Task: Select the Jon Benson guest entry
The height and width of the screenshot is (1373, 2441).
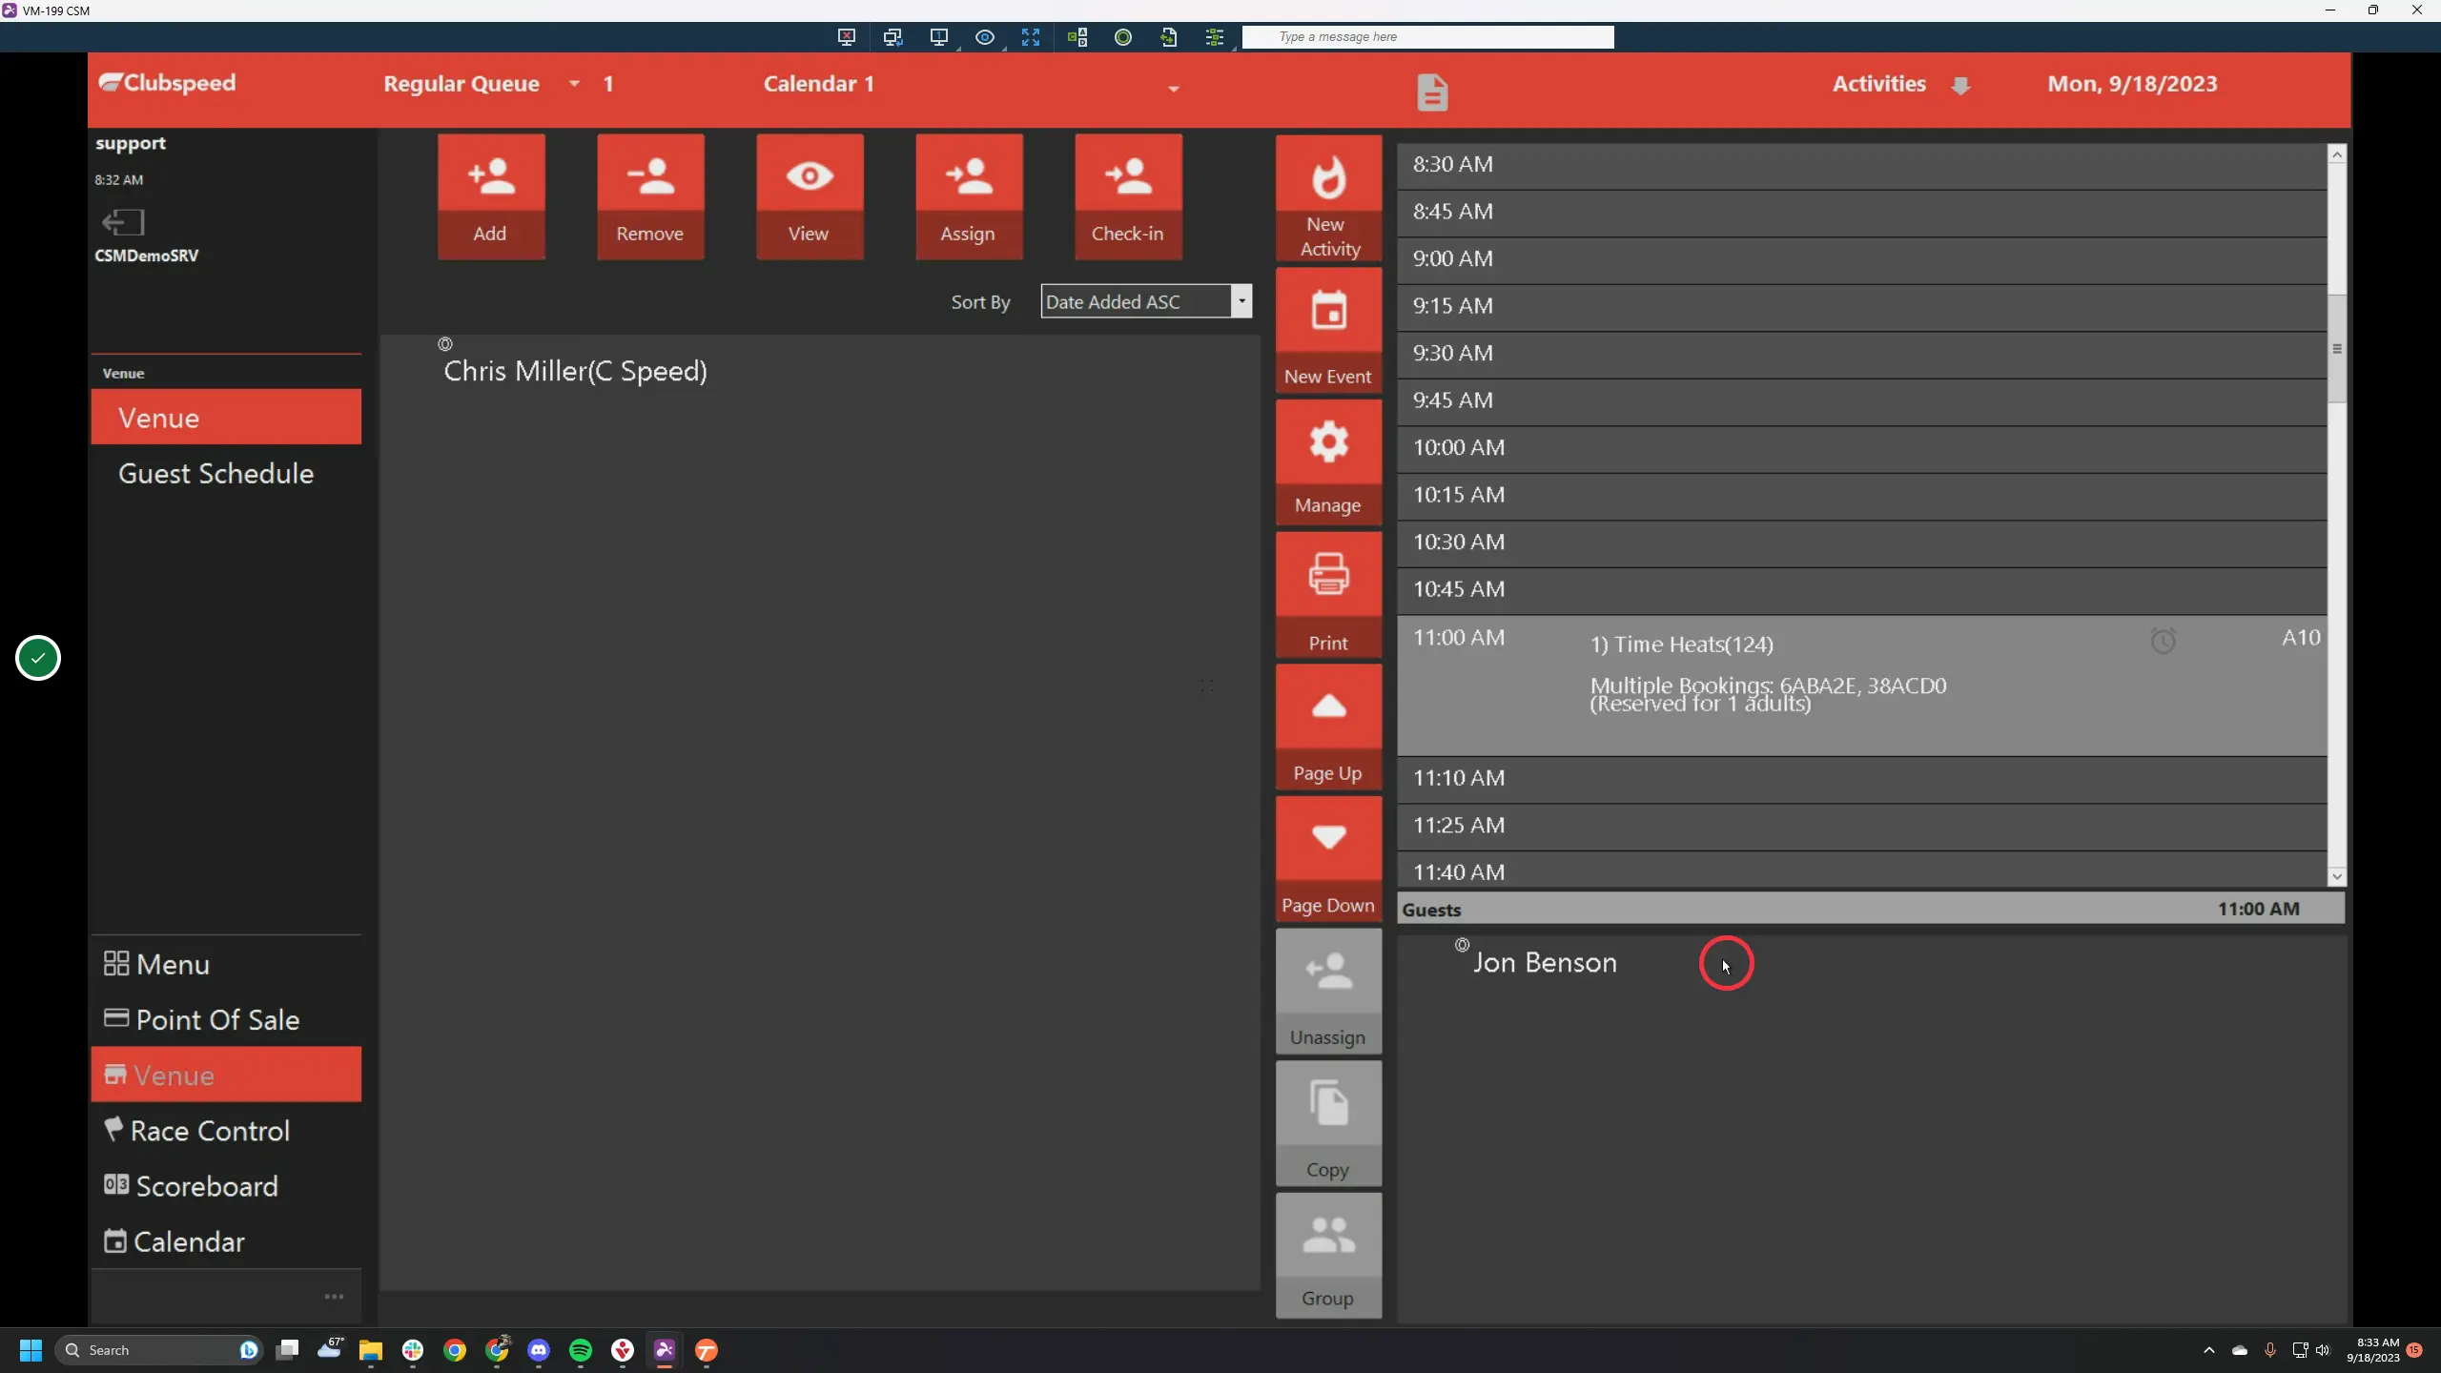Action: (1544, 962)
